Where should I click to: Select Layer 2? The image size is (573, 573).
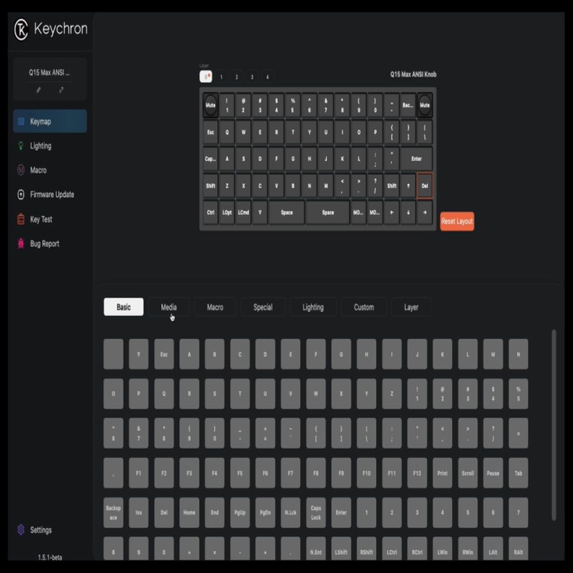click(x=236, y=76)
